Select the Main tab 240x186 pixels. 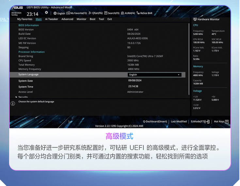39,19
